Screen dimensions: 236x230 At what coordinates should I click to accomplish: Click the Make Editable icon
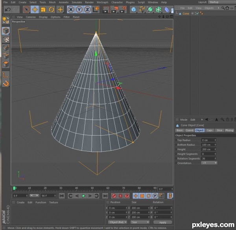[6, 20]
